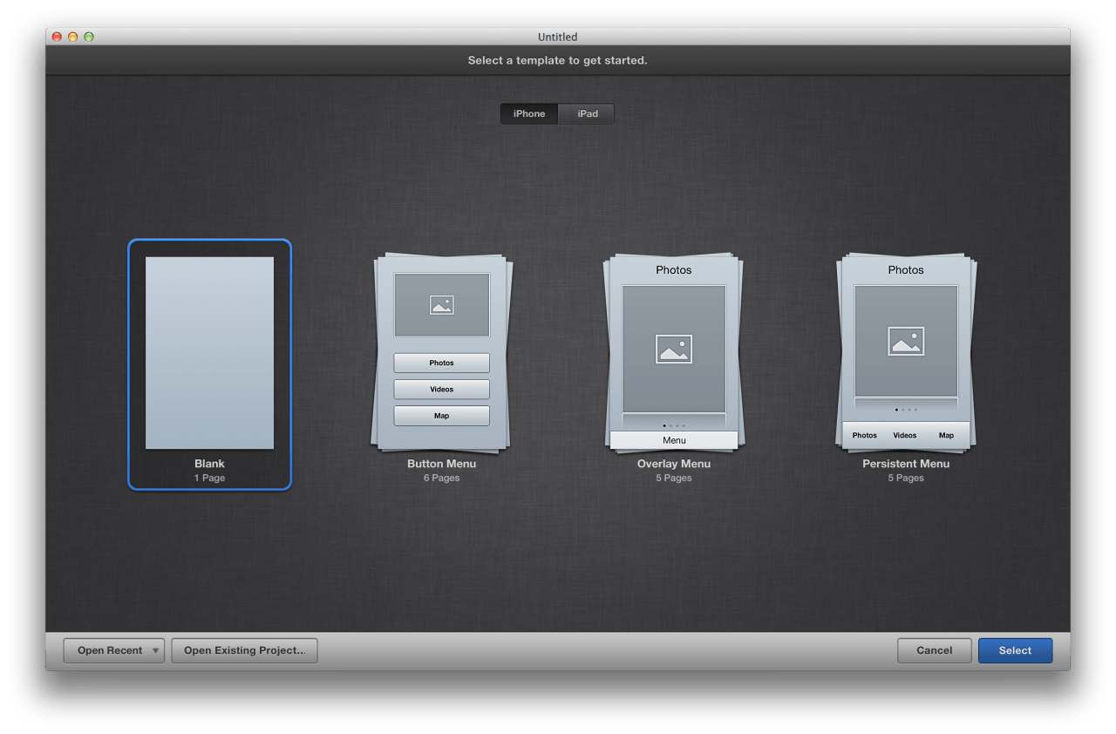Click image placeholder icon in Persistent Menu template
Screen dimensions: 1116x734
[x=906, y=341]
